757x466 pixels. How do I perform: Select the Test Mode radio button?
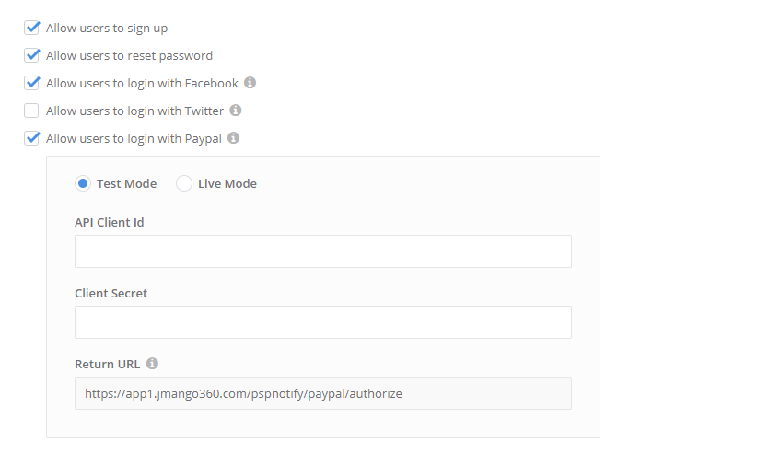point(83,183)
